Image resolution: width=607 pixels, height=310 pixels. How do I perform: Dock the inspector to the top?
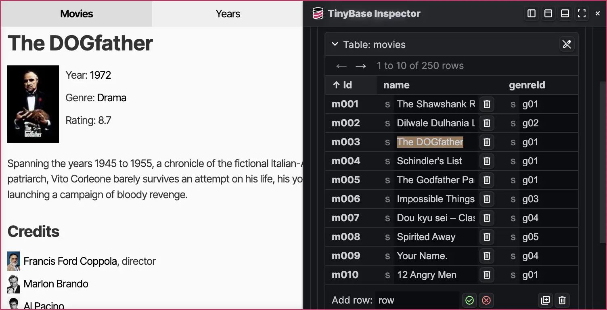(x=548, y=13)
